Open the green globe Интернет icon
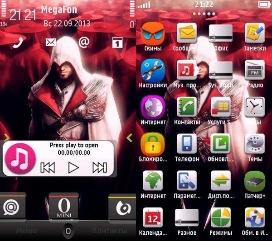 (153, 180)
